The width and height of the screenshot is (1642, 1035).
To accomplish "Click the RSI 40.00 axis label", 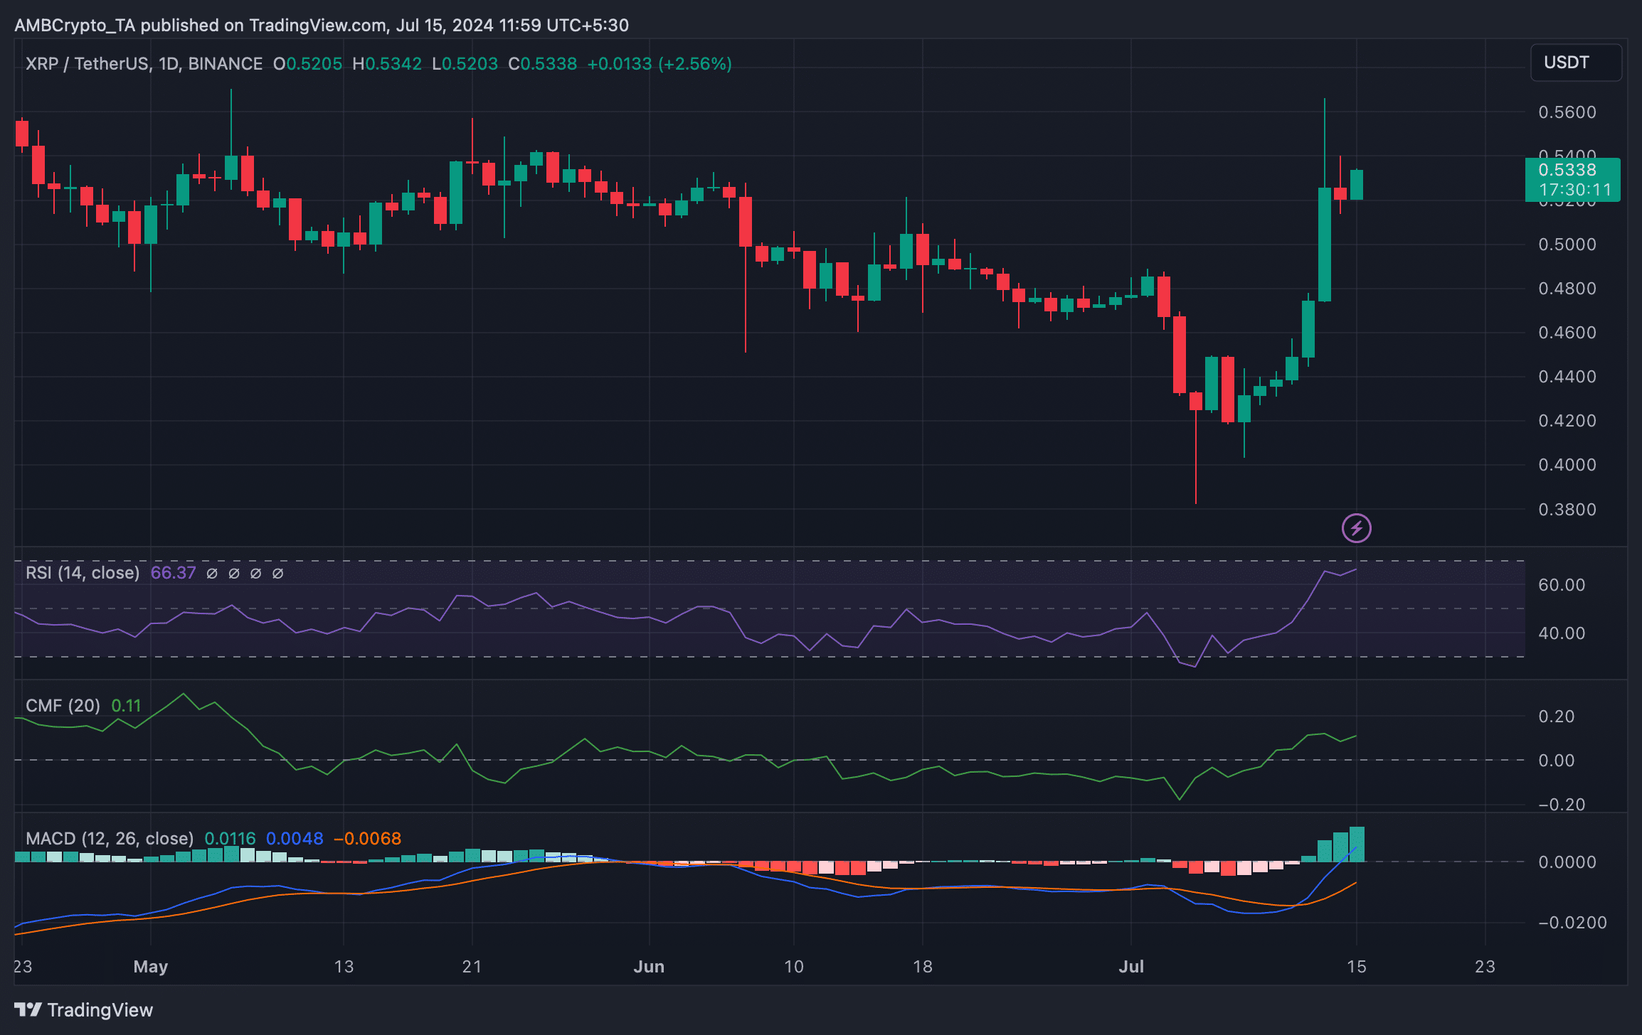I will (x=1562, y=633).
